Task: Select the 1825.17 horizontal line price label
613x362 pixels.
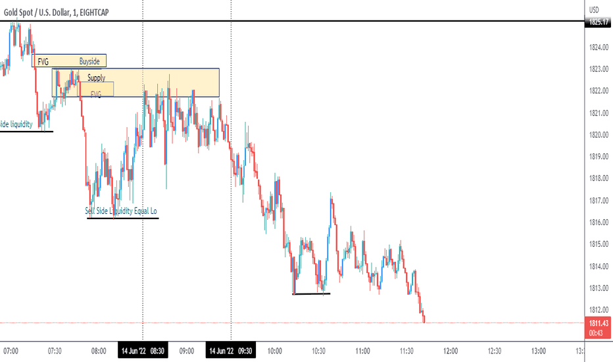Action: [x=598, y=22]
